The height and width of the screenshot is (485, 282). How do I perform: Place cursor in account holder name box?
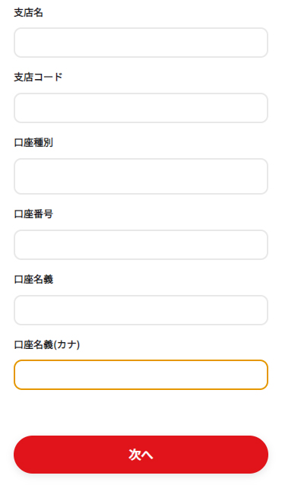(x=141, y=310)
